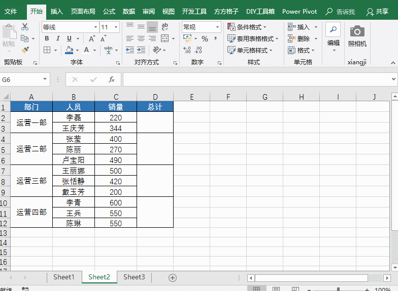
Task: Click the Merge and Center cells icon
Action: click(164, 38)
